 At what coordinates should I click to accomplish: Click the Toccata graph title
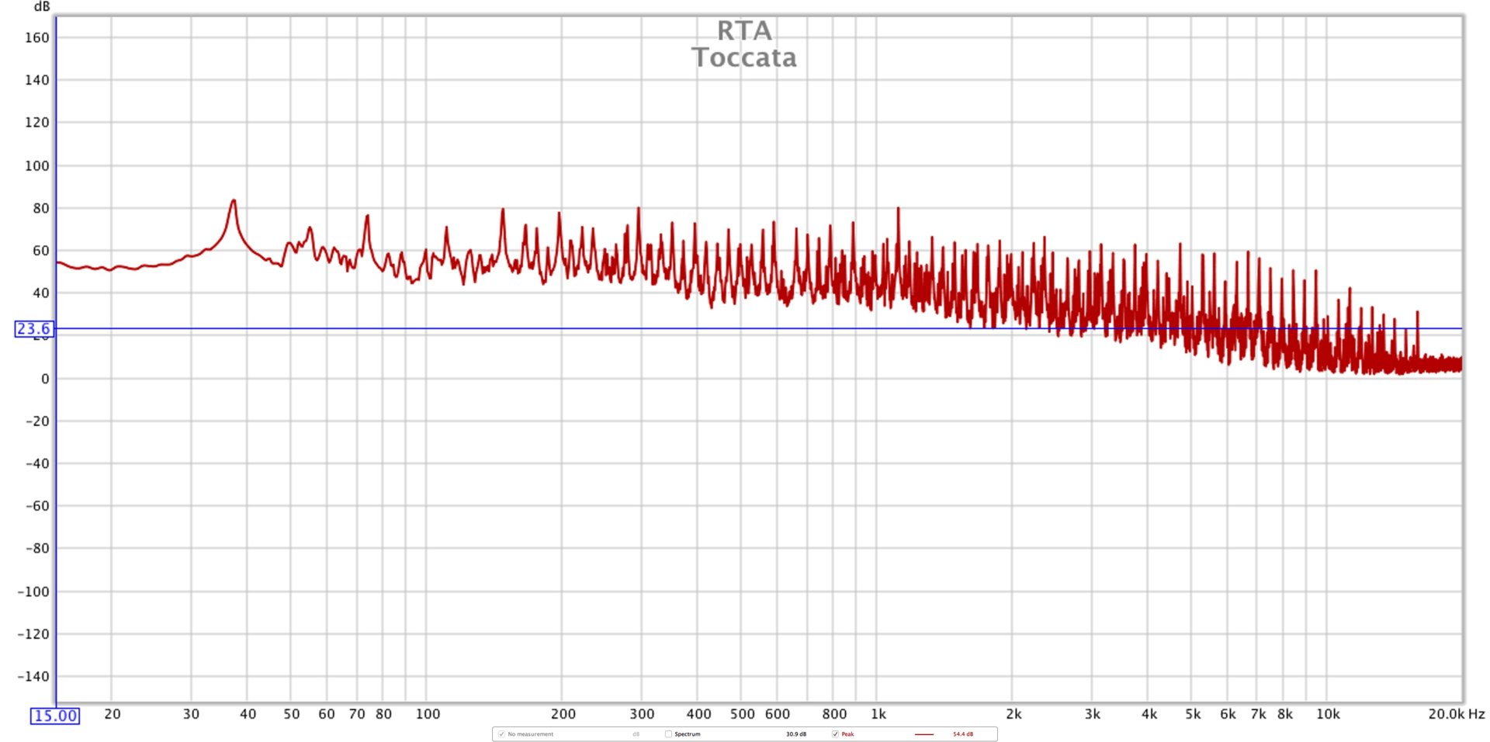point(744,57)
